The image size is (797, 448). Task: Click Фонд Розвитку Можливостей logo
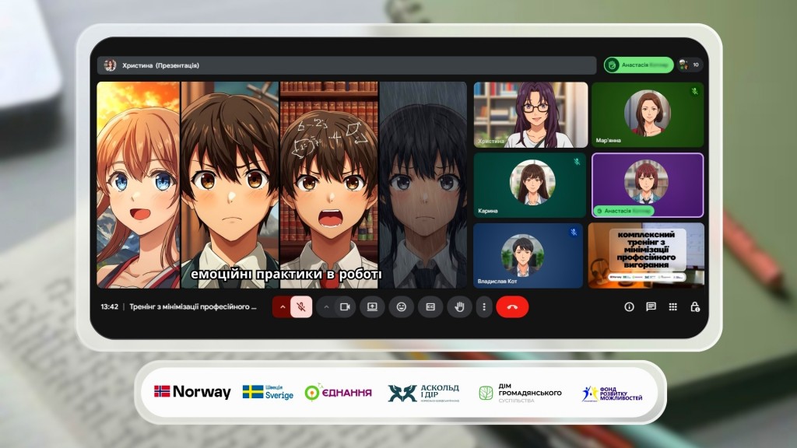[612, 394]
